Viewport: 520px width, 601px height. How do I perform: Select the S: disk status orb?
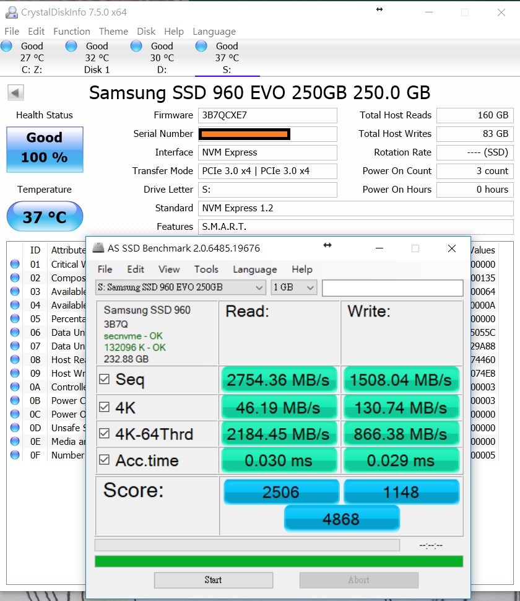pos(201,46)
